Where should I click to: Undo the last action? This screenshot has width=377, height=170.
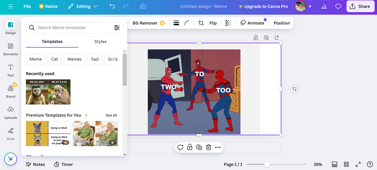pos(112,6)
